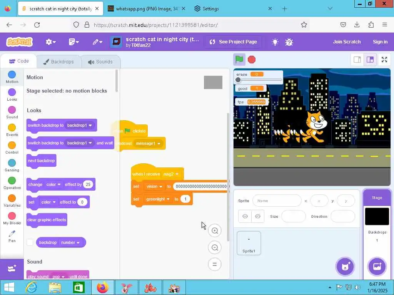The height and width of the screenshot is (295, 394).
Task: Switch to small stage layout
Action: (x=357, y=60)
